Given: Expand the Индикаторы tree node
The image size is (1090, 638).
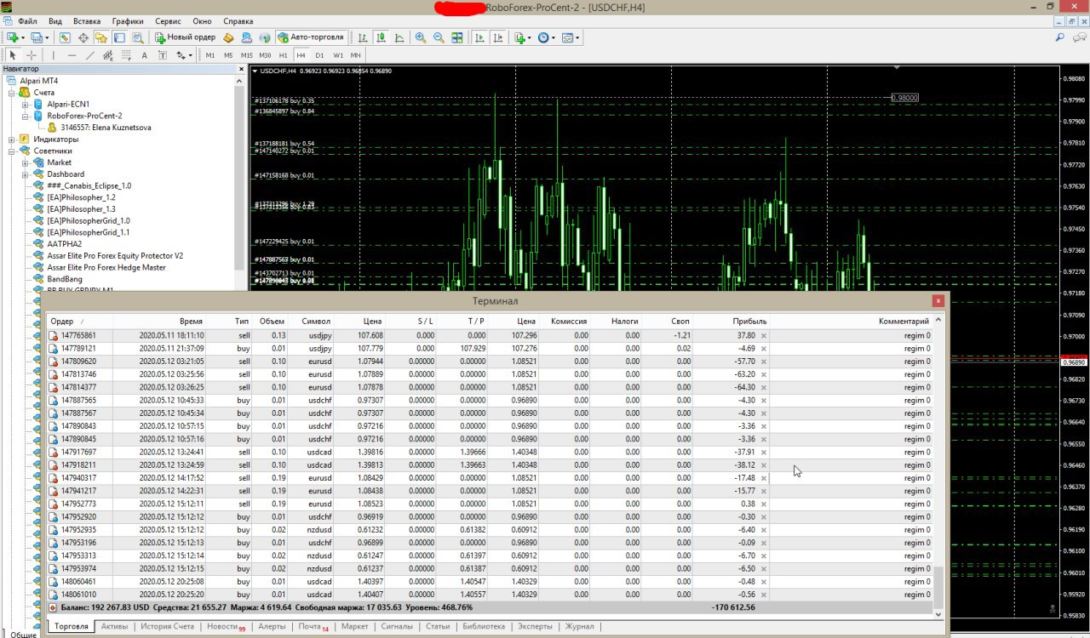Looking at the screenshot, I should click(x=12, y=139).
